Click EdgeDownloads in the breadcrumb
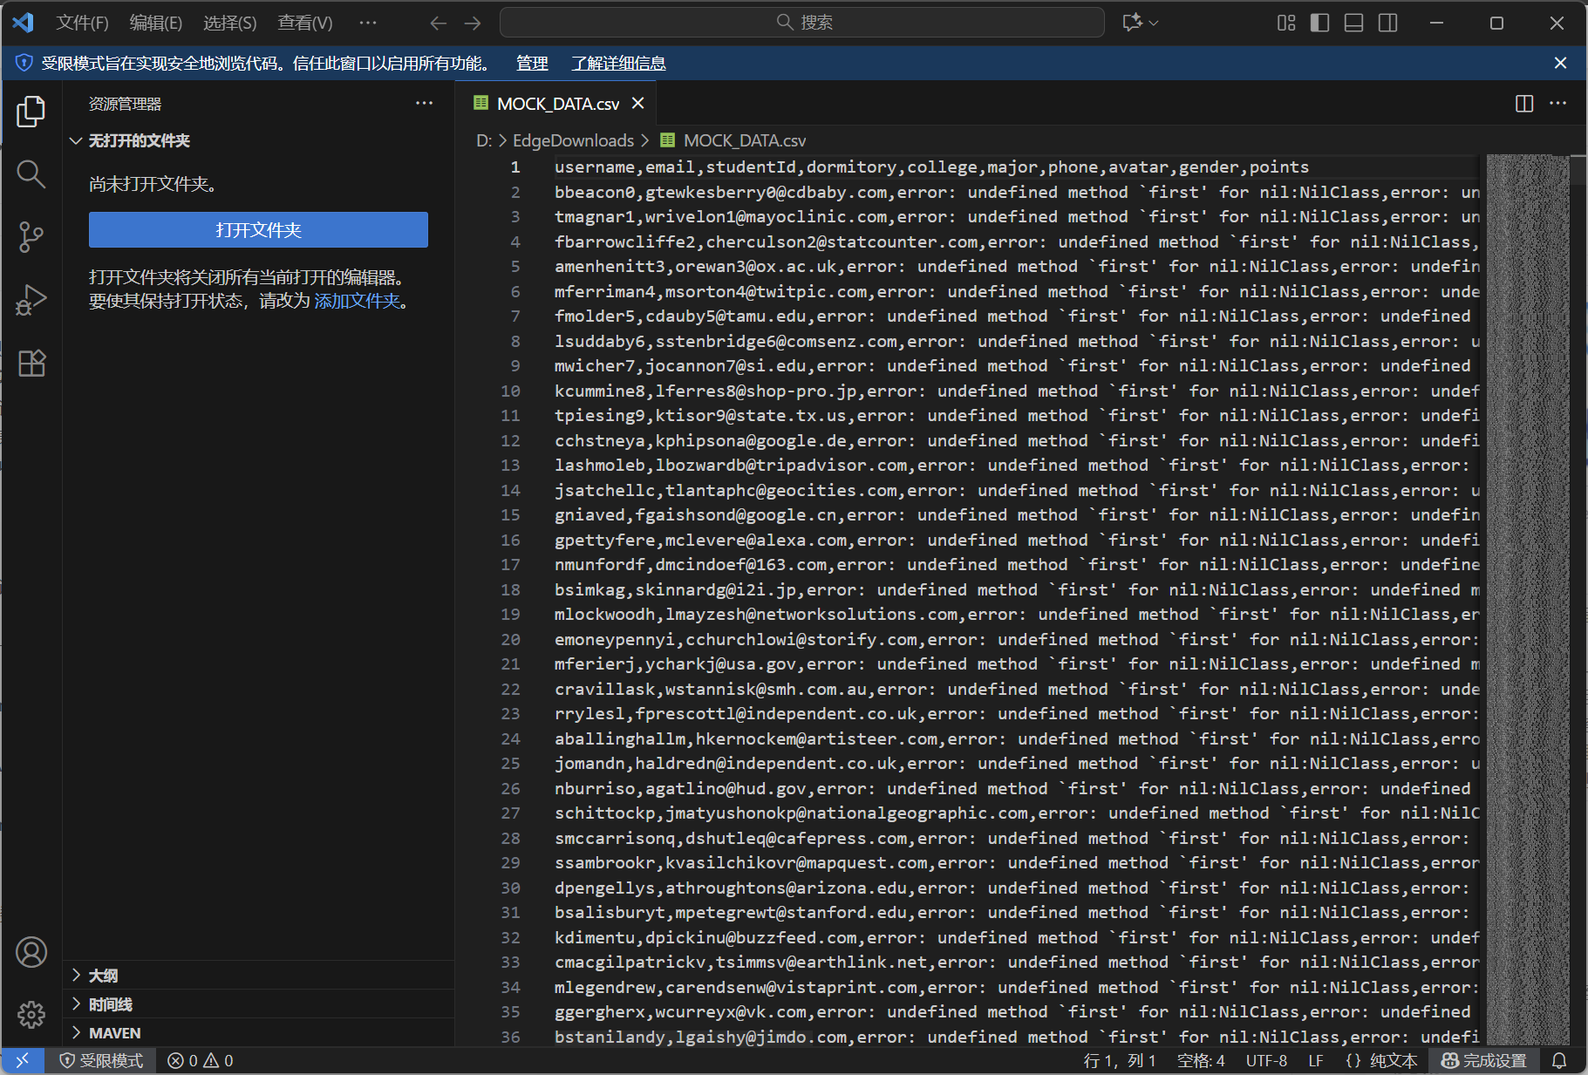The width and height of the screenshot is (1588, 1075). (x=573, y=140)
